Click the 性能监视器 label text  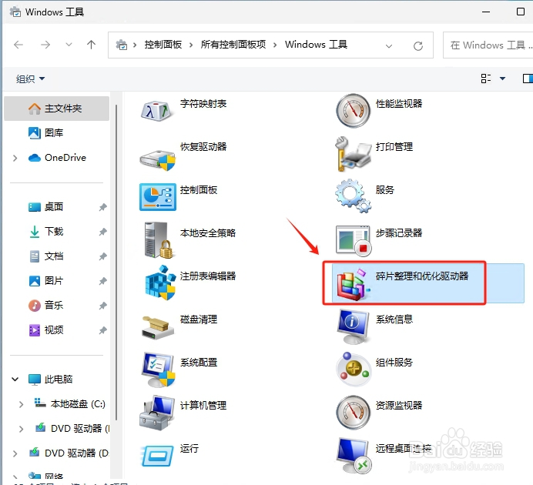point(399,104)
